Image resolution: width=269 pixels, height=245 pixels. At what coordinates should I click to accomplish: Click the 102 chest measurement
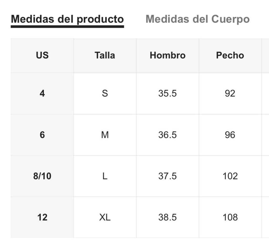[230, 176]
